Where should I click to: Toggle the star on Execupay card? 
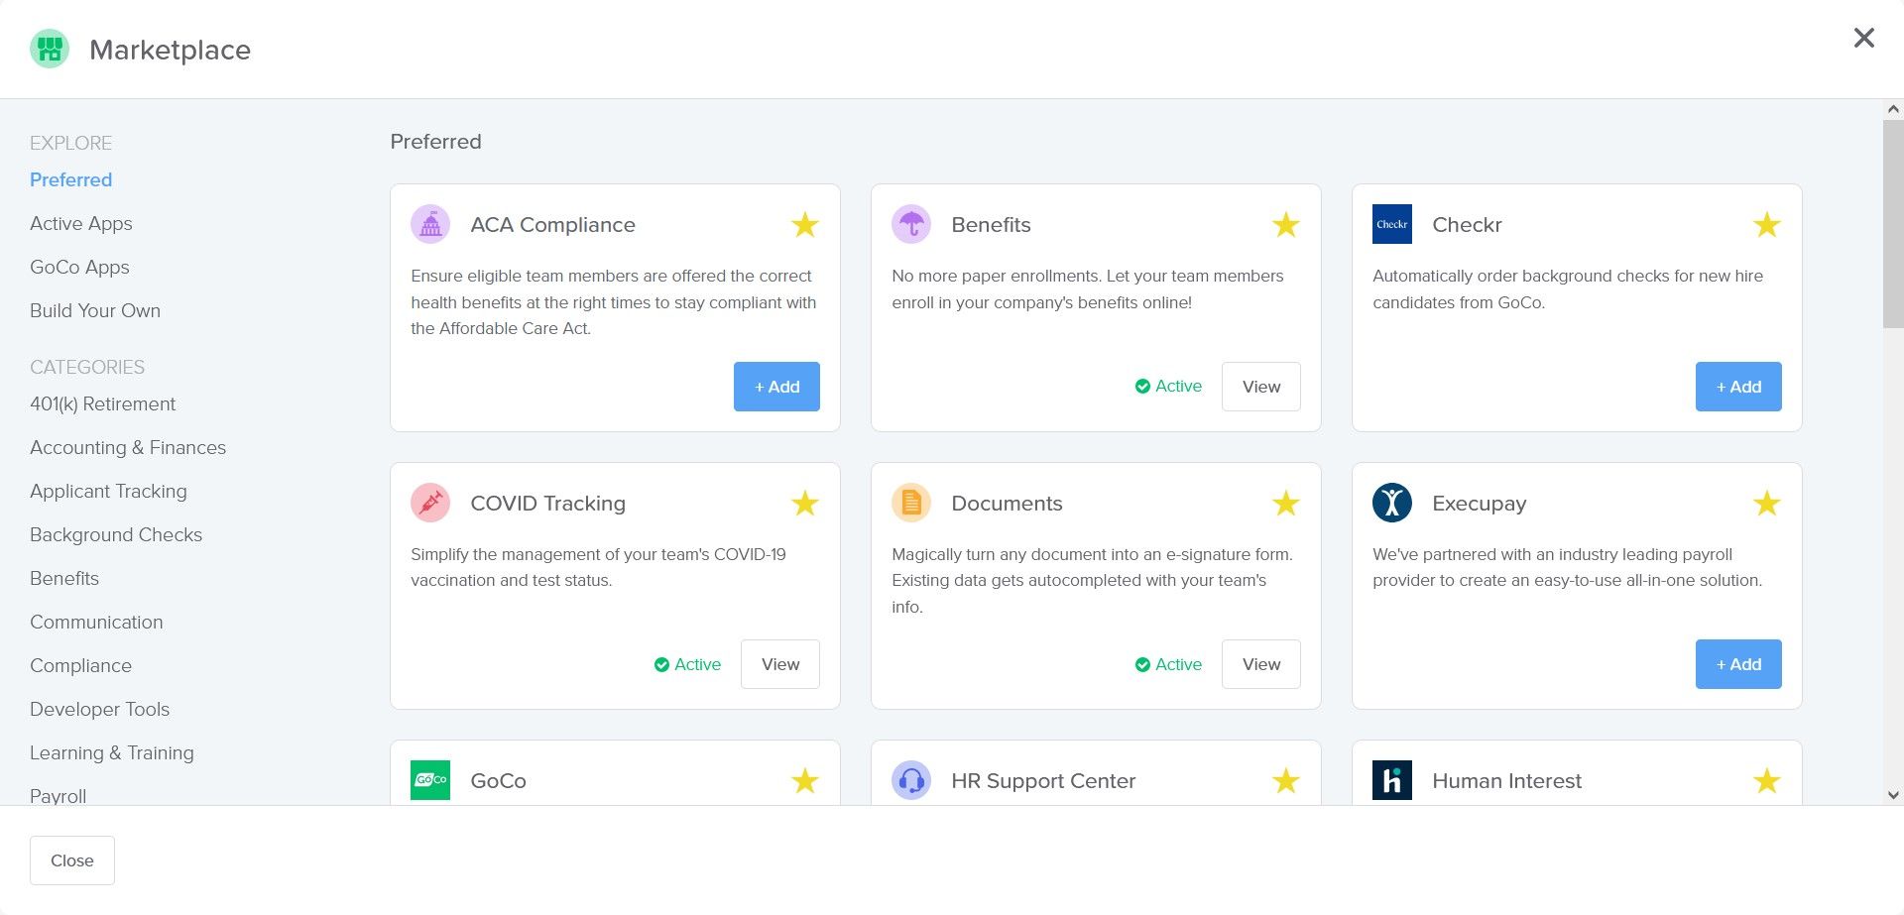pyautogui.click(x=1767, y=504)
